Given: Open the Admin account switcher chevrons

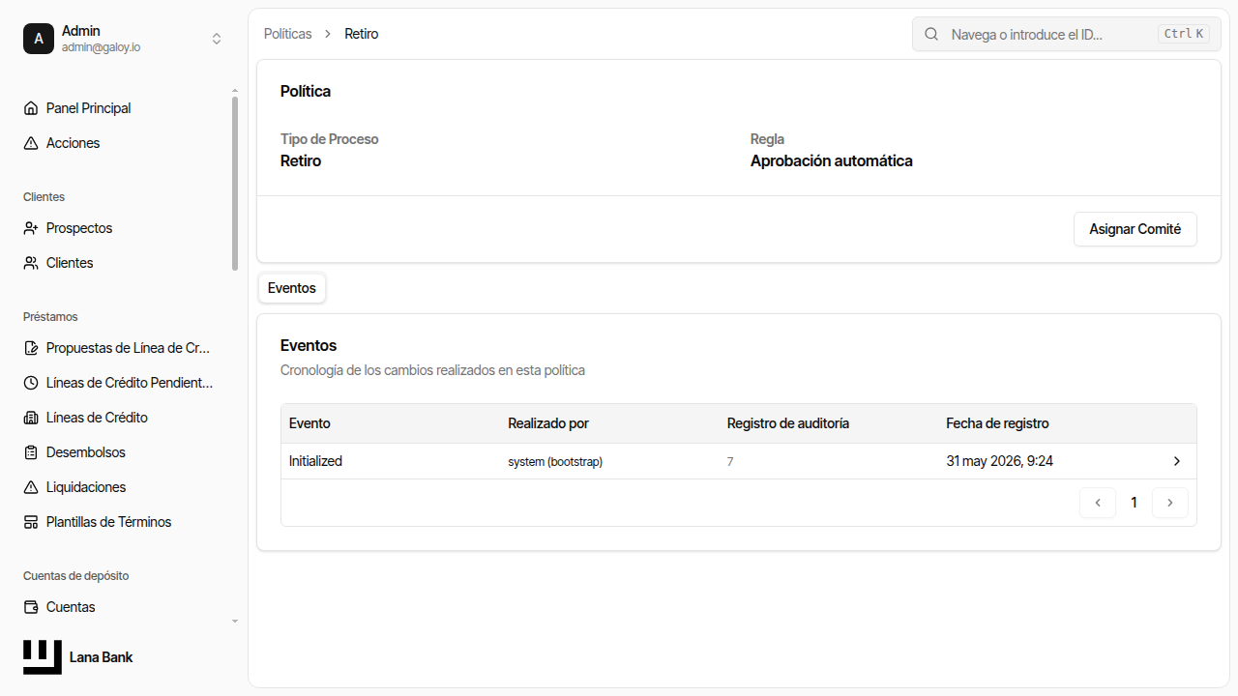Looking at the screenshot, I should [217, 39].
